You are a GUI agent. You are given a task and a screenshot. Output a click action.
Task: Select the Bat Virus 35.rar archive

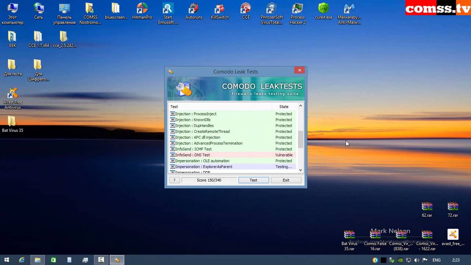click(349, 240)
